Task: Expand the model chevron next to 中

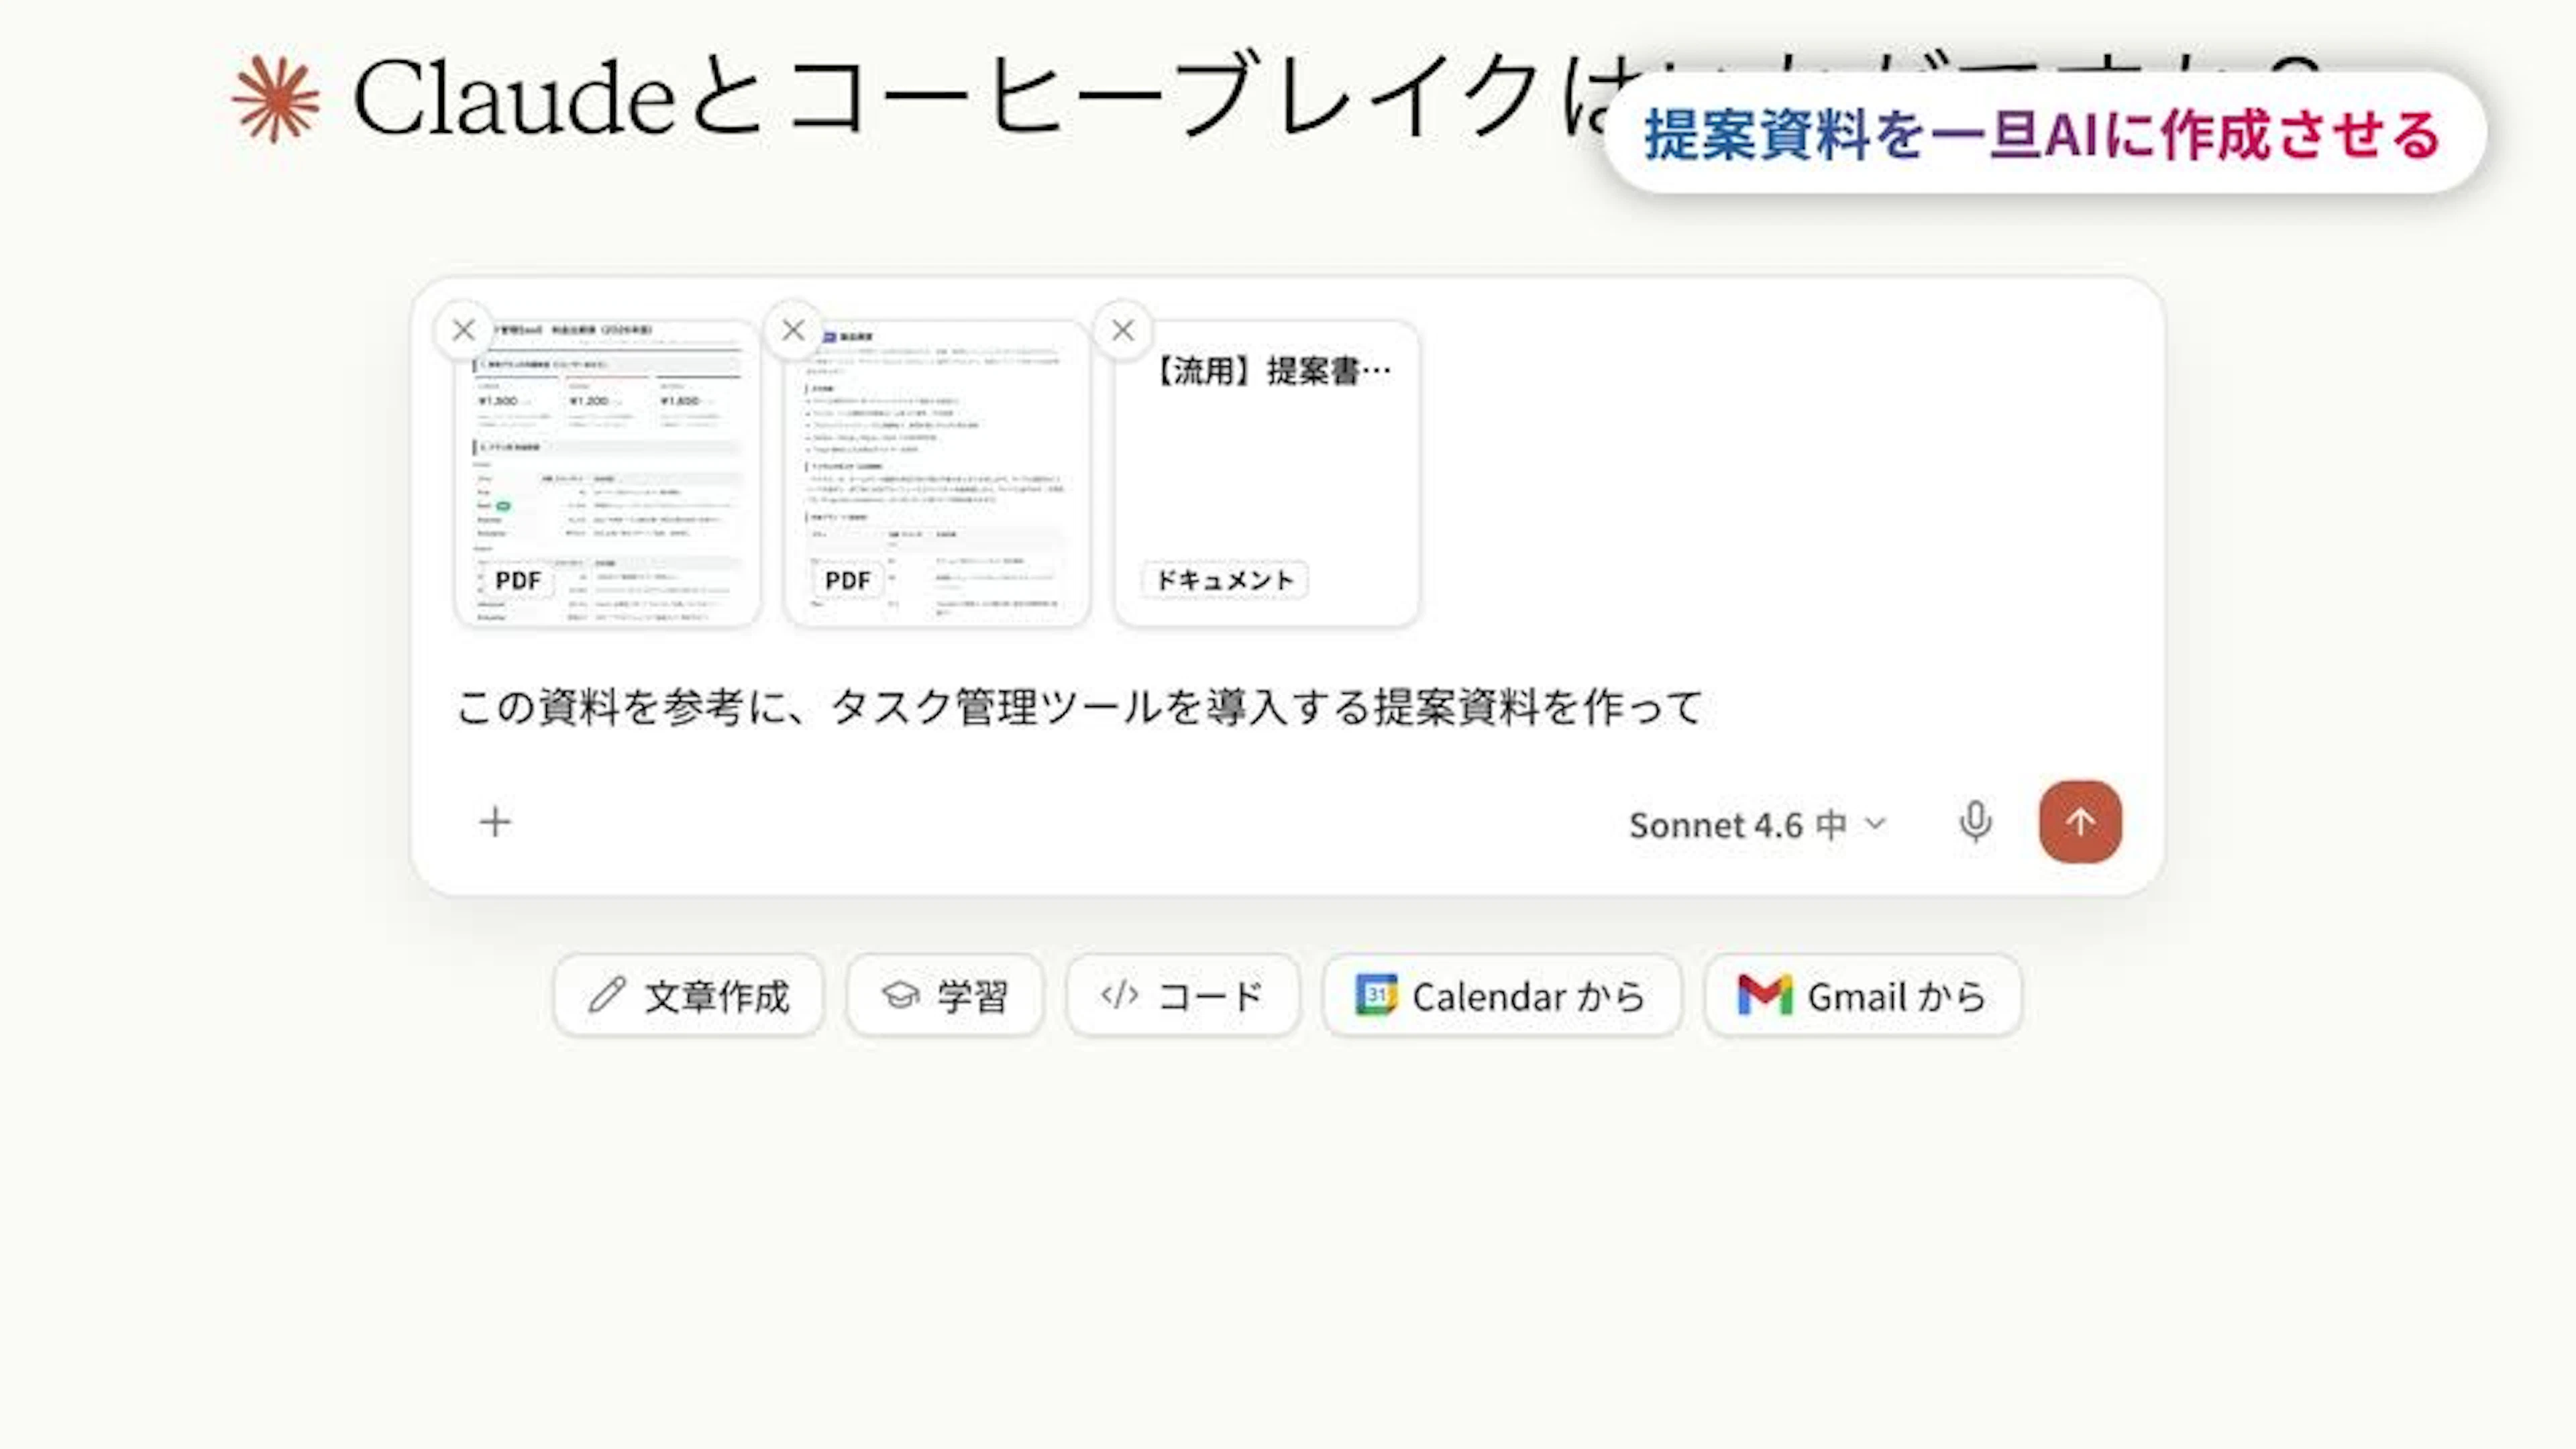Action: (1876, 824)
